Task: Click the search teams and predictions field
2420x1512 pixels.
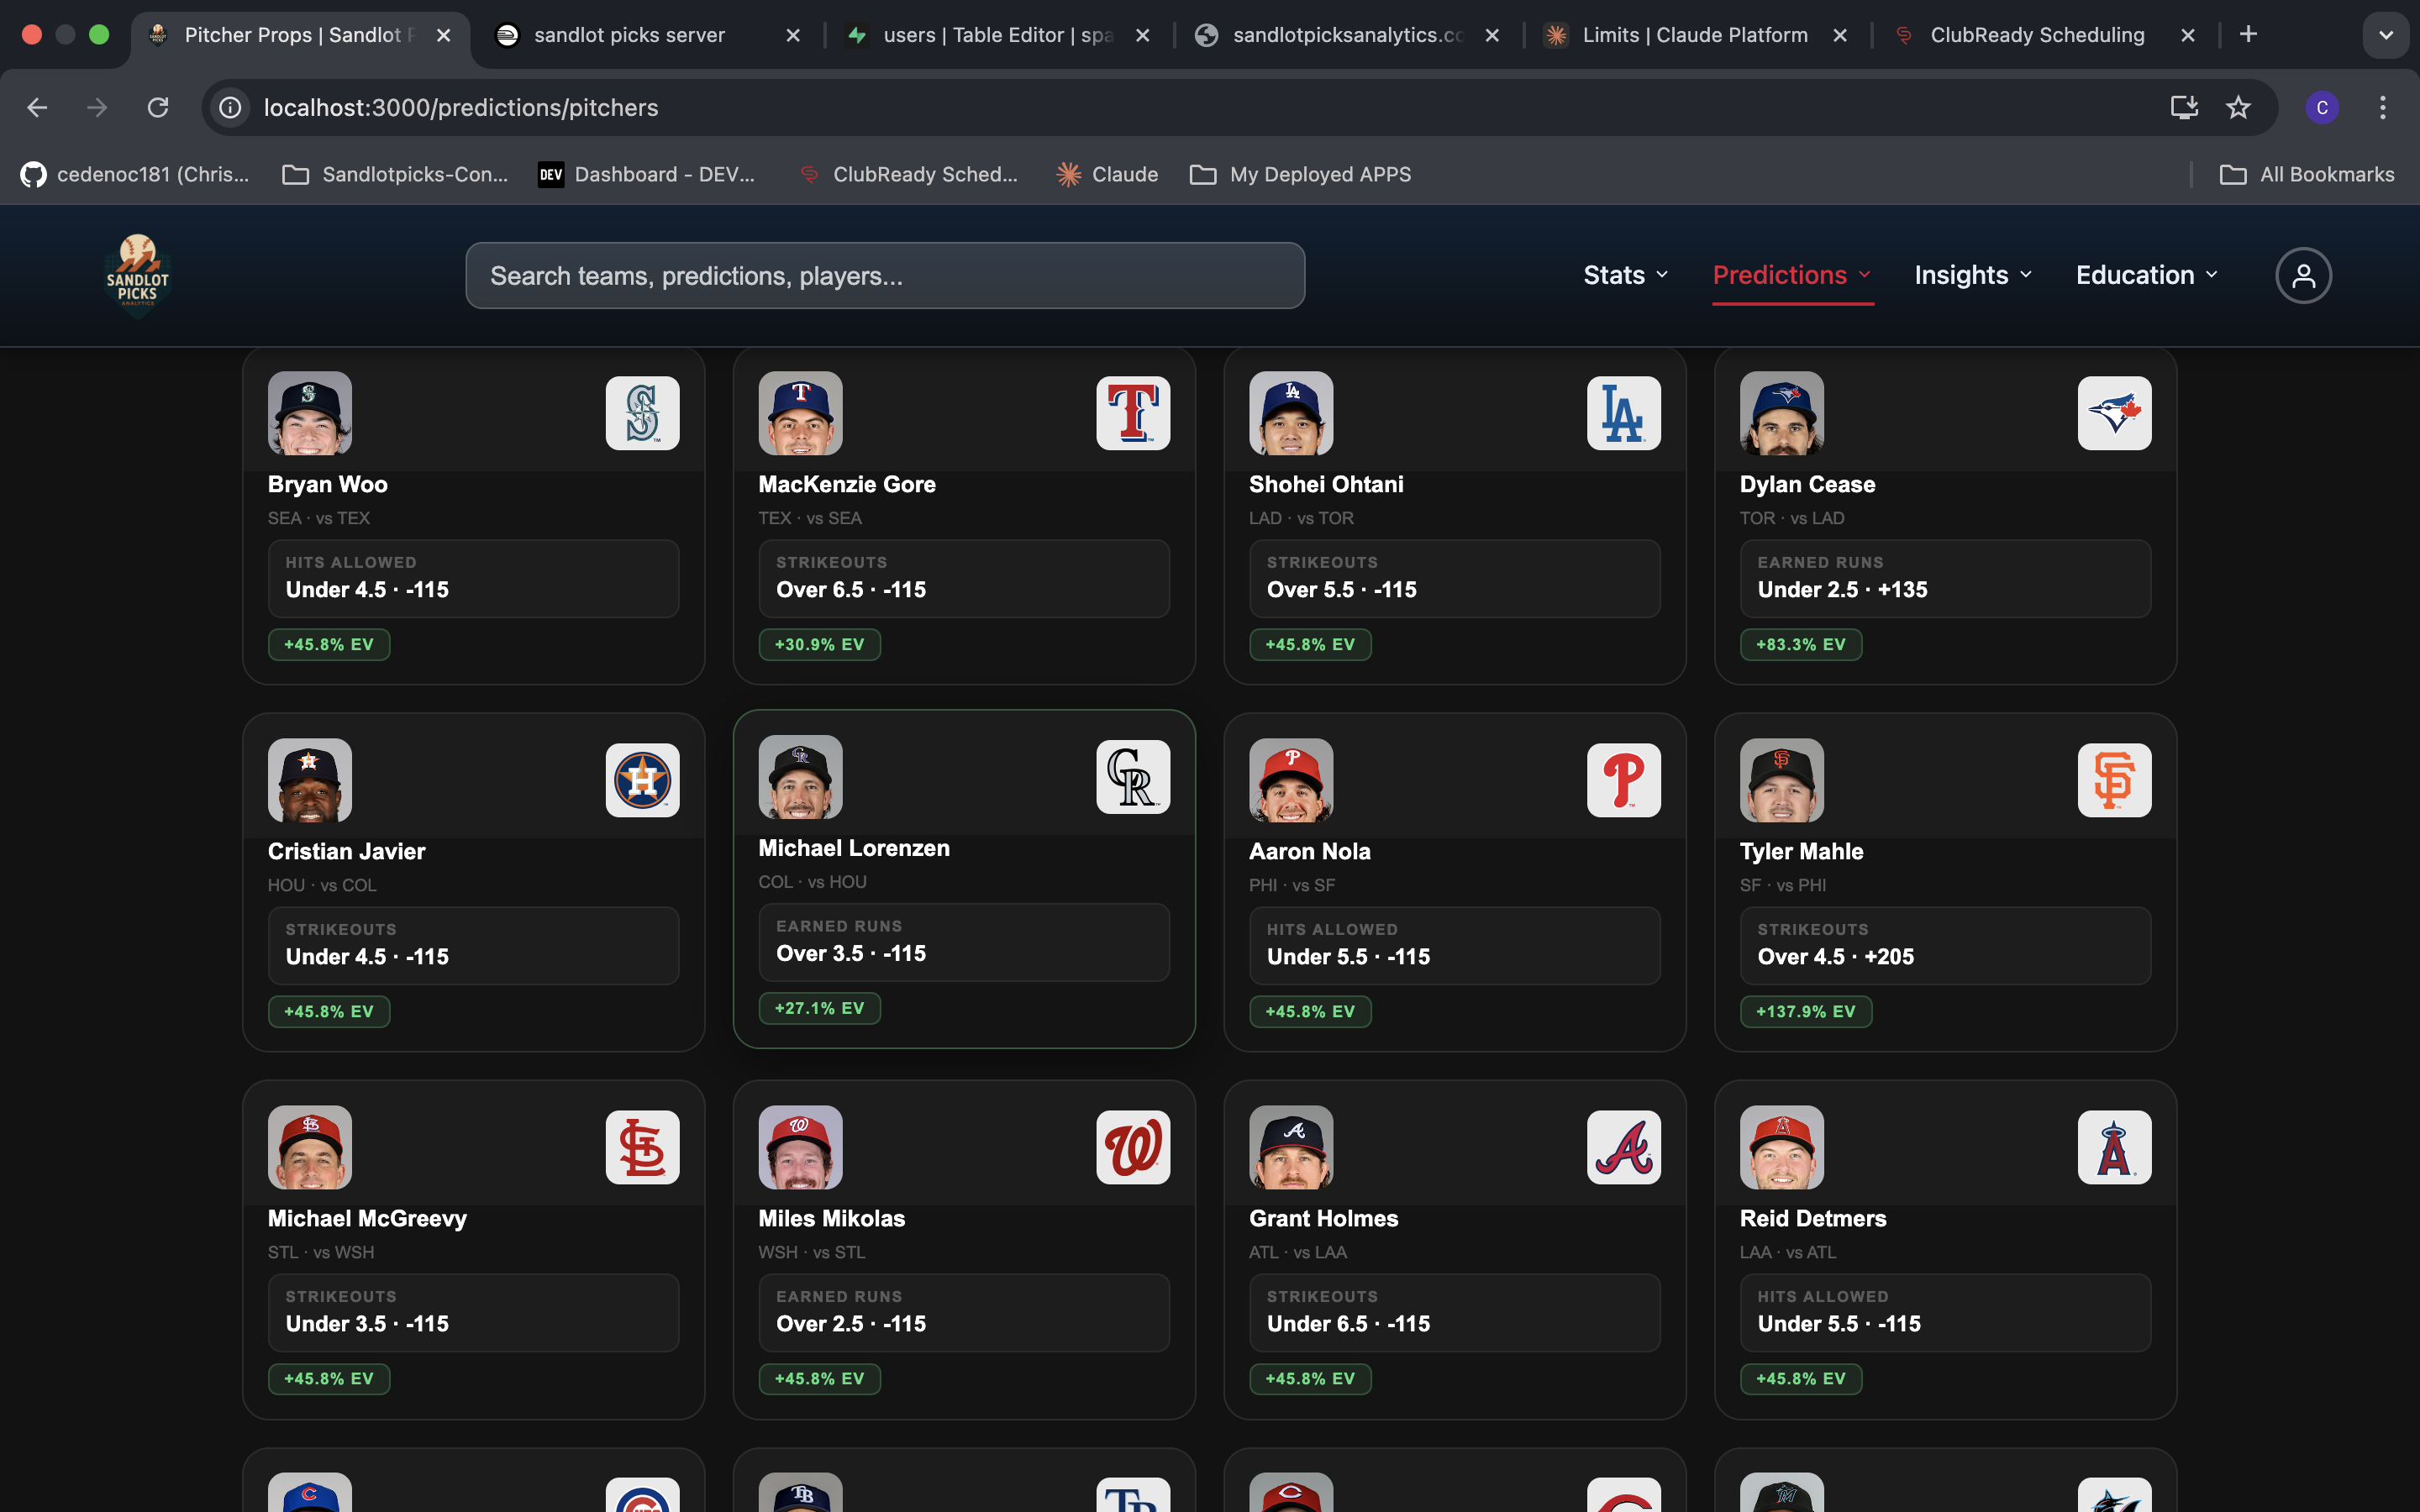Action: (x=884, y=275)
